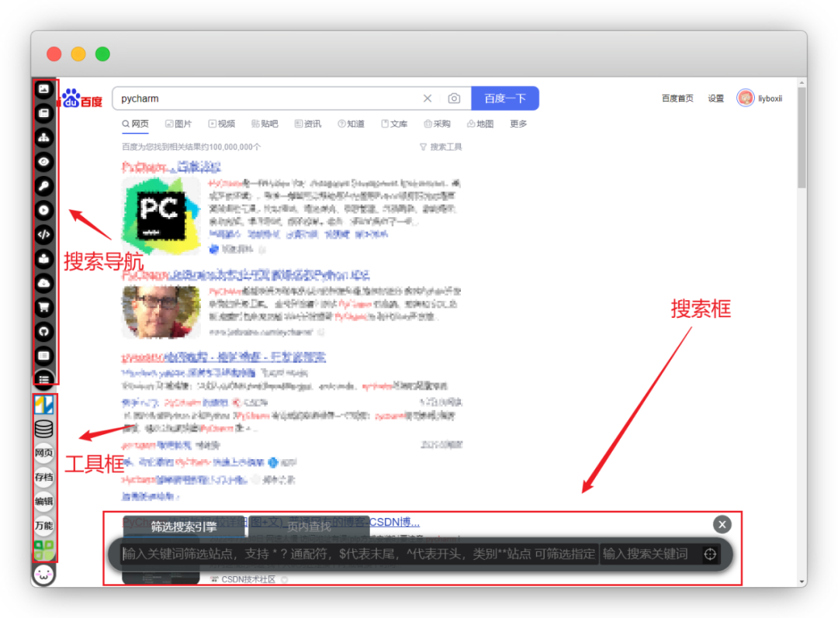This screenshot has width=838, height=618.
Task: Click the liyboxii user avatar
Action: [745, 98]
